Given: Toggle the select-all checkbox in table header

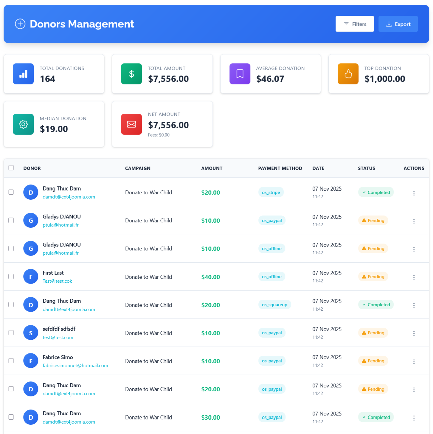Looking at the screenshot, I should pyautogui.click(x=11, y=168).
